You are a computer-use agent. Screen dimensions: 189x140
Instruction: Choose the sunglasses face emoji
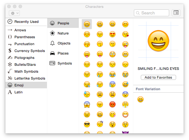87,125
